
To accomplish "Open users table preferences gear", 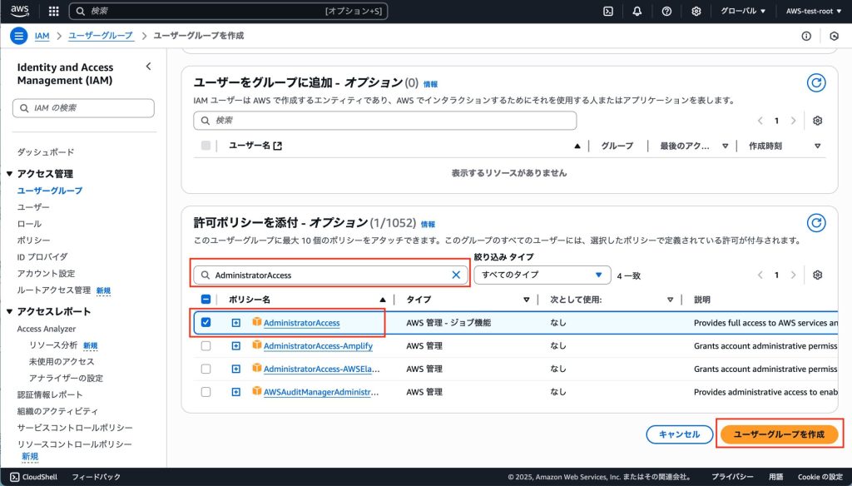I will point(817,121).
